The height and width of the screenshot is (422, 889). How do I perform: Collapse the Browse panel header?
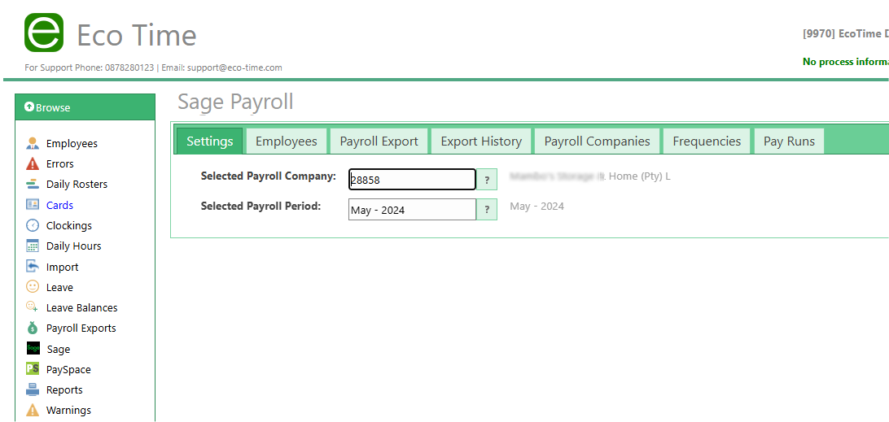pyautogui.click(x=85, y=107)
